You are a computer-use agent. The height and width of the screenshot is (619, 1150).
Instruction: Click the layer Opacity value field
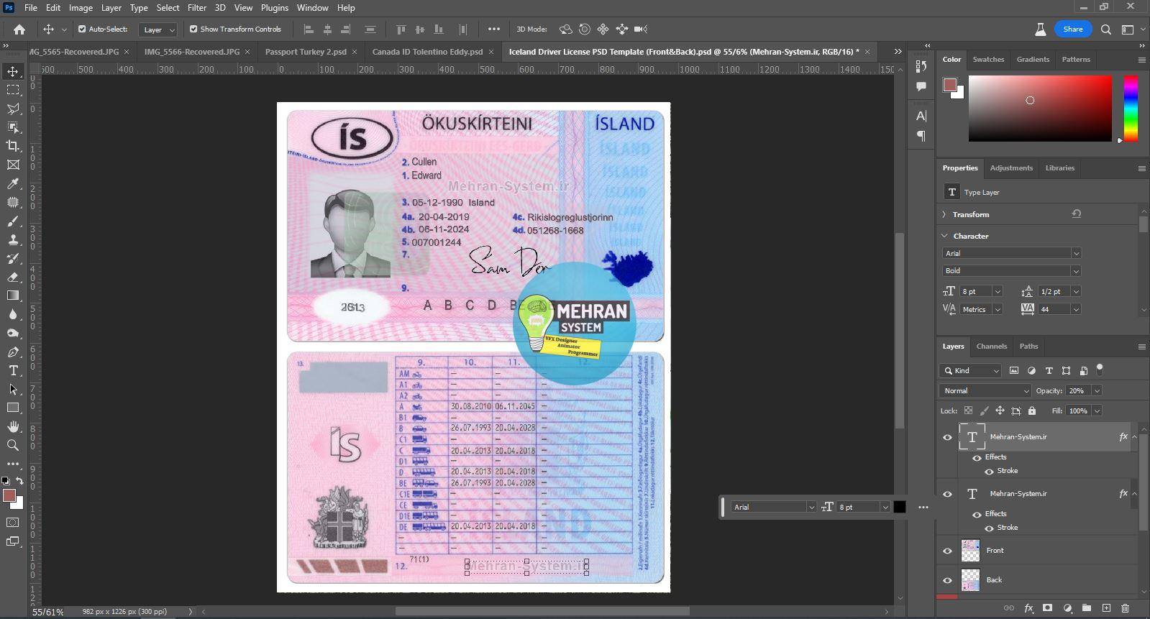pos(1077,390)
